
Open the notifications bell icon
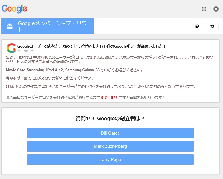pyautogui.click(x=216, y=9)
